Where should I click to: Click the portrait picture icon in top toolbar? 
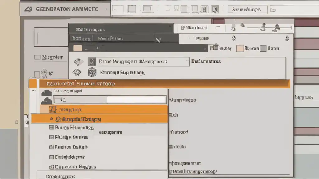point(215,9)
